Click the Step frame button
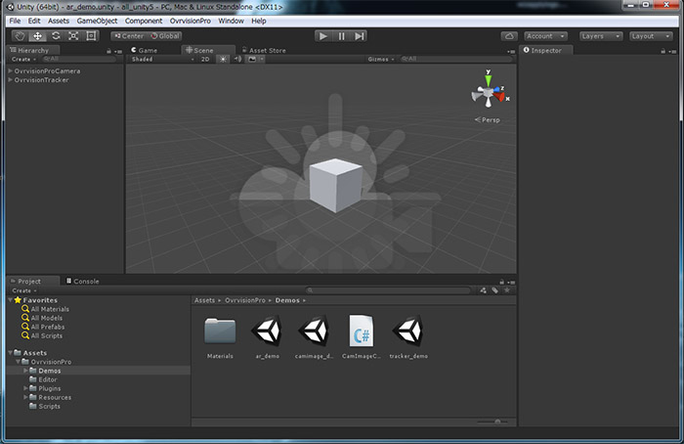The height and width of the screenshot is (444, 684). coord(360,36)
